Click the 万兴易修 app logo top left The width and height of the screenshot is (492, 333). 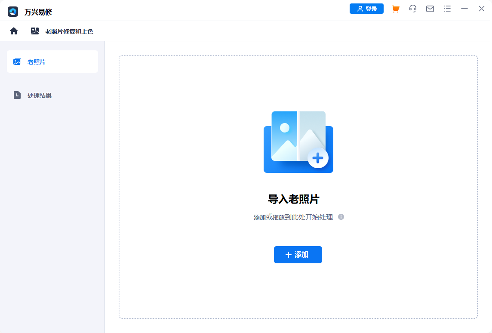(13, 11)
